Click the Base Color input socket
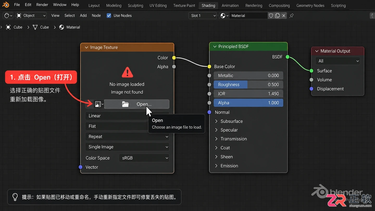This screenshot has height=211, width=375. click(209, 67)
